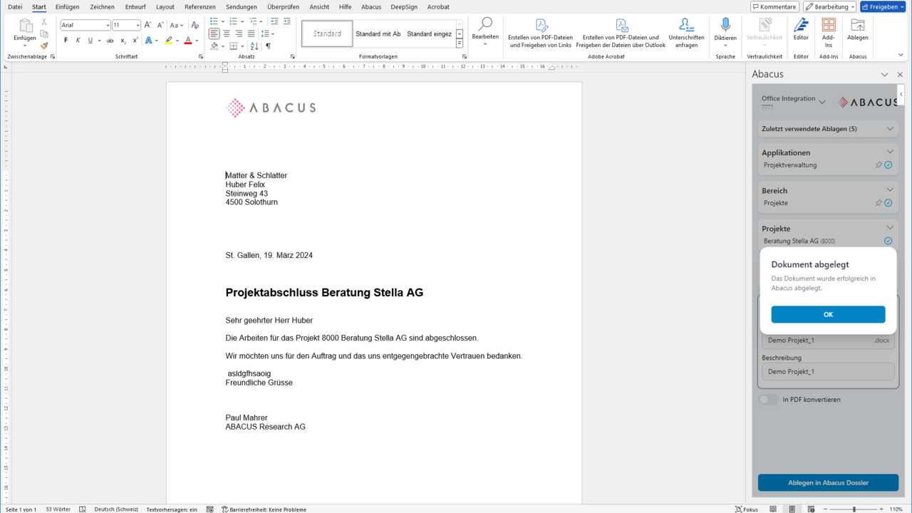Pin the Projektverwaltung application entry
The image size is (912, 513).
[879, 165]
